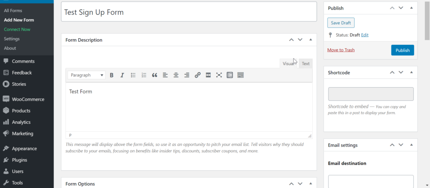Apply blockquote formatting
This screenshot has width=430, height=188.
(155, 75)
